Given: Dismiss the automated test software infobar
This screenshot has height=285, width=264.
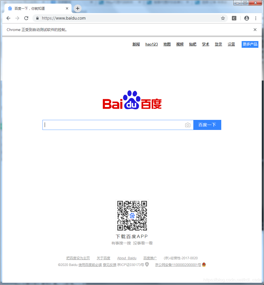Looking at the screenshot, I should (x=255, y=30).
